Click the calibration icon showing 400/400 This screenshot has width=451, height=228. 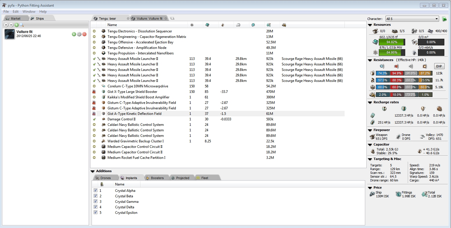click(x=430, y=31)
